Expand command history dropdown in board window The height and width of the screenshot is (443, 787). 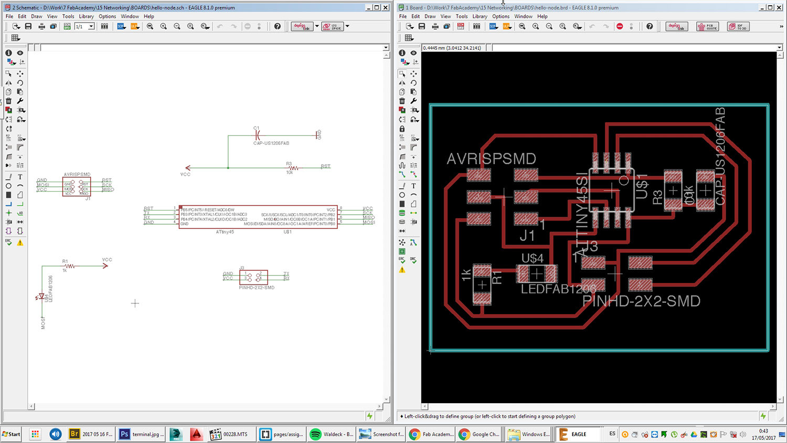point(779,48)
